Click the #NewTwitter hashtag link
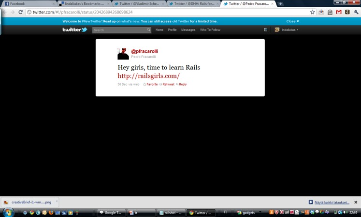 (92, 21)
